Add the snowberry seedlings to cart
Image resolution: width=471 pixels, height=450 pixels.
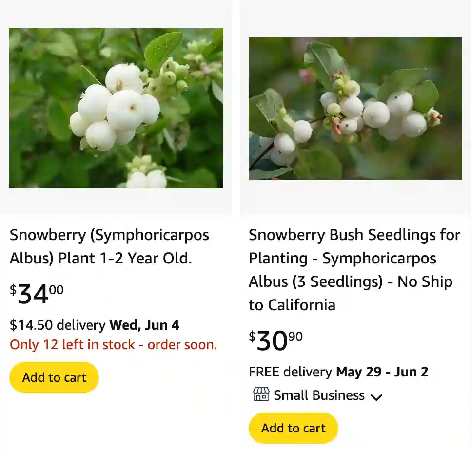(293, 428)
